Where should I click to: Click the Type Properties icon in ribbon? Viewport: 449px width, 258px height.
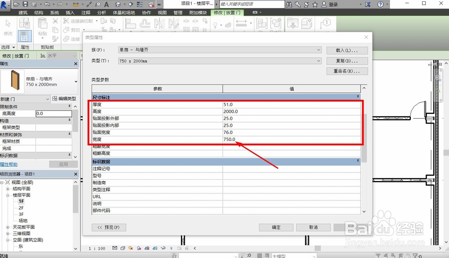(25, 23)
